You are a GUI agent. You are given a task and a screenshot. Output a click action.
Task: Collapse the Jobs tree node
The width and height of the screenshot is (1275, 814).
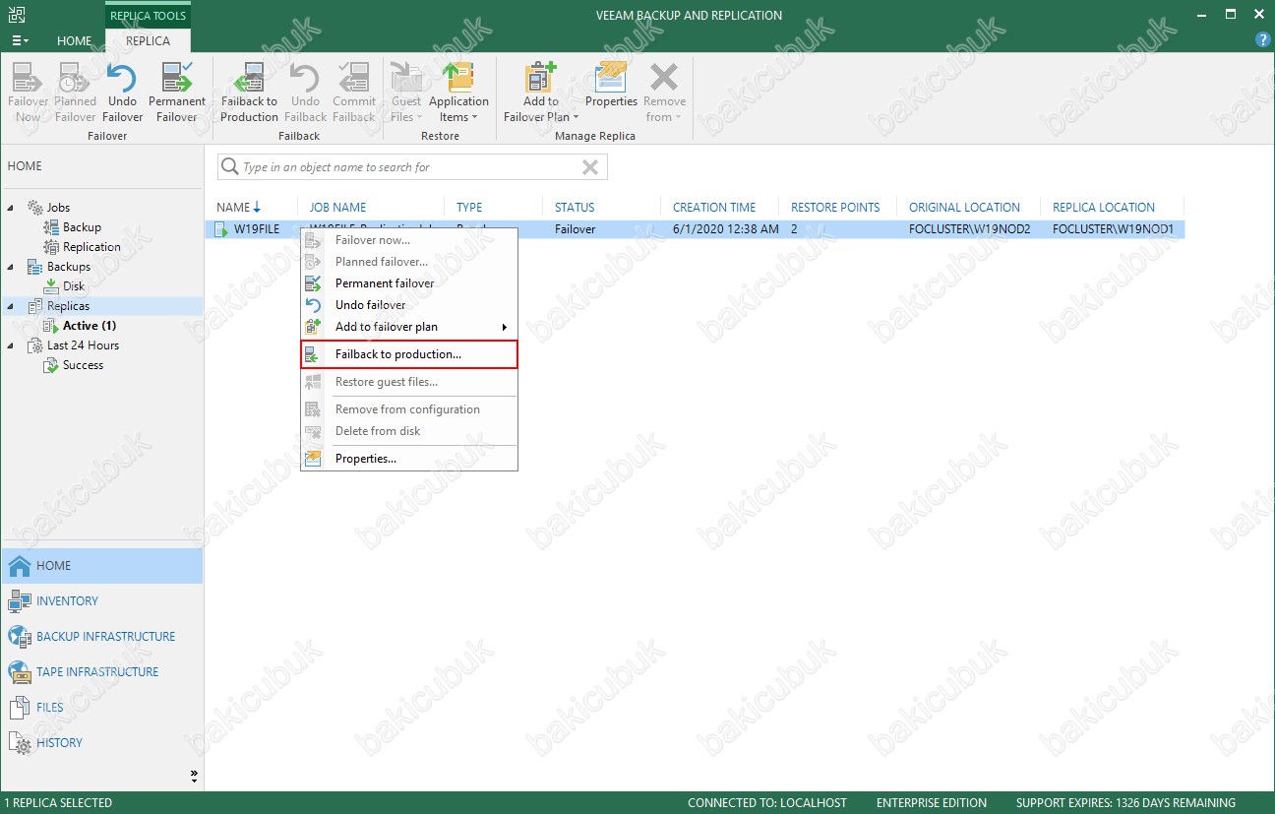point(11,208)
